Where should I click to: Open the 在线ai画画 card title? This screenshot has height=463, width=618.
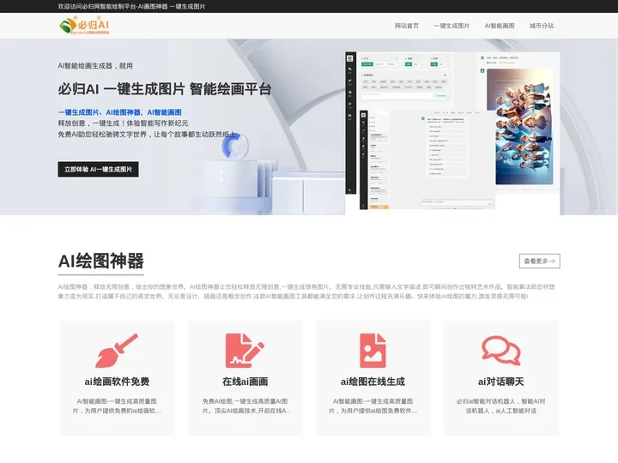coord(245,382)
